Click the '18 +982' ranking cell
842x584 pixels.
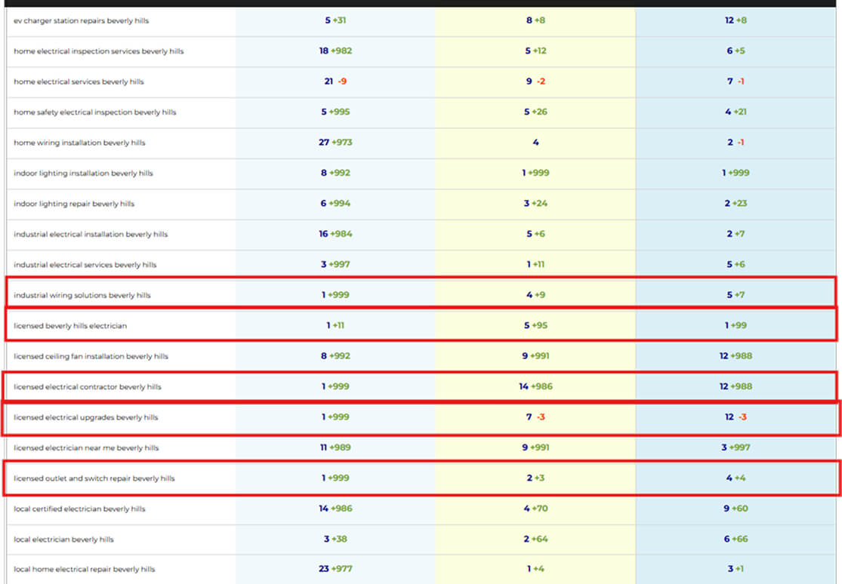point(335,51)
